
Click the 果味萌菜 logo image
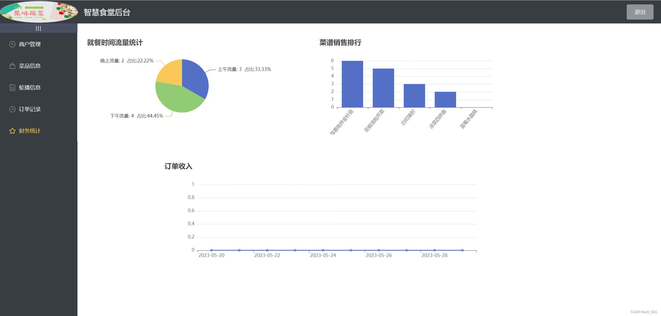point(39,12)
